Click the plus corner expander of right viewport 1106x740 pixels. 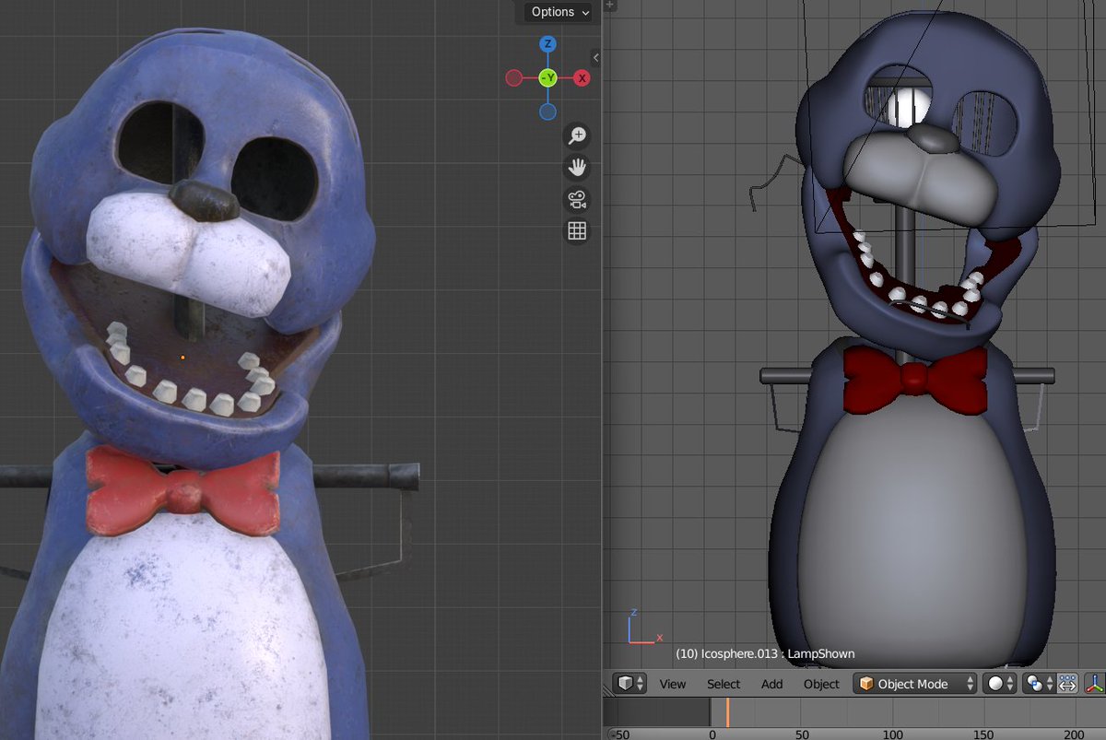(x=609, y=6)
